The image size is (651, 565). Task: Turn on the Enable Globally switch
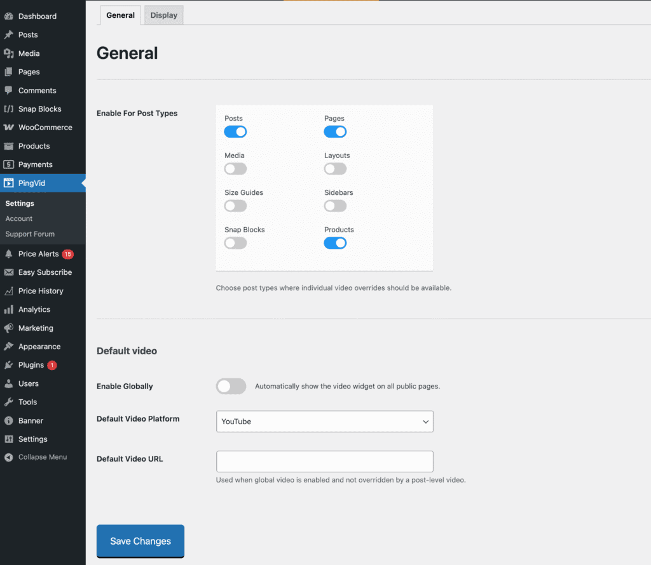tap(231, 386)
